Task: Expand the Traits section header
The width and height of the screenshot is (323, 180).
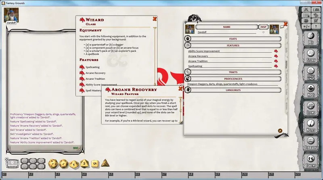Action: point(233,72)
